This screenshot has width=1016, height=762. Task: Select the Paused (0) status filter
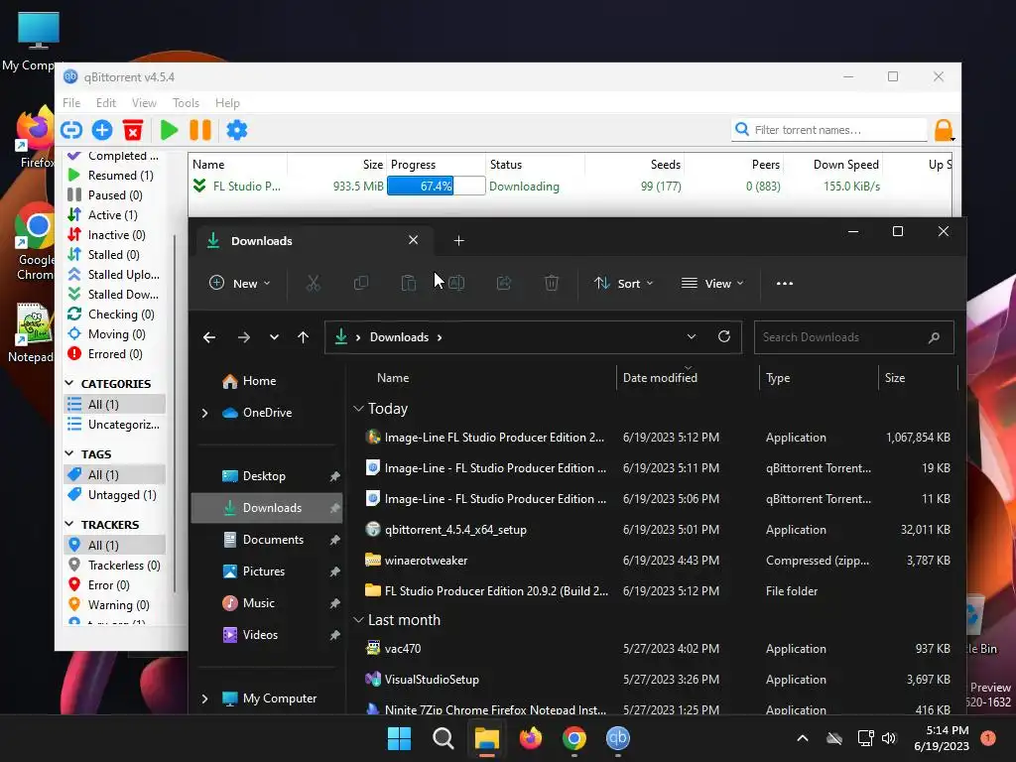[x=115, y=195]
